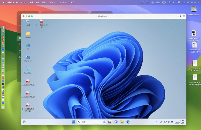Select the yellow folder on Windows desktop

tap(28, 35)
